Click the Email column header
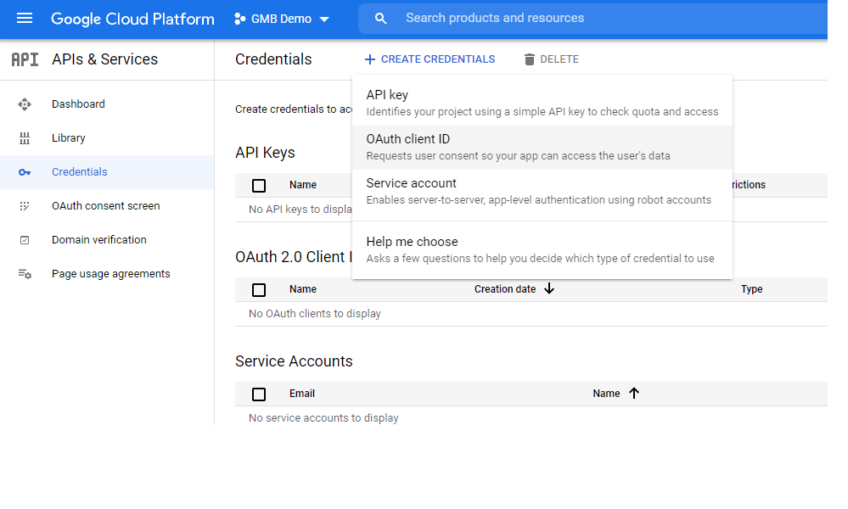Viewport: 848px width, 509px height. [x=302, y=394]
